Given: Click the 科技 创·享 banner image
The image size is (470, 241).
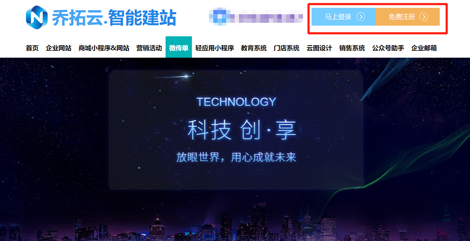Looking at the screenshot, I should click(x=235, y=149).
